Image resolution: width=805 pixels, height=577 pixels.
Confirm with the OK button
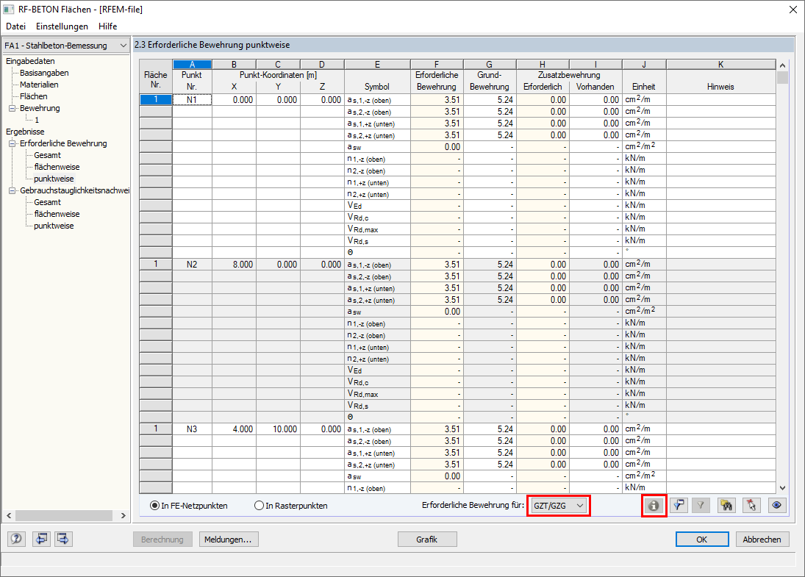click(702, 540)
